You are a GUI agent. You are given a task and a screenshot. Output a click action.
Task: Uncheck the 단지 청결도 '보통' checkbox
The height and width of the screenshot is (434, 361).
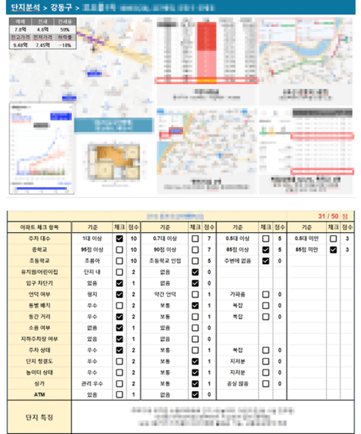pyautogui.click(x=195, y=361)
